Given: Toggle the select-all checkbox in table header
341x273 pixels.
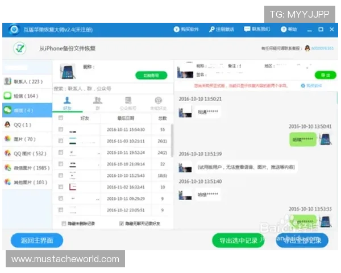Looking at the screenshot, I should point(61,118).
